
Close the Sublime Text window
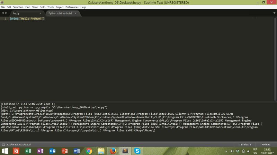coord(271,2)
